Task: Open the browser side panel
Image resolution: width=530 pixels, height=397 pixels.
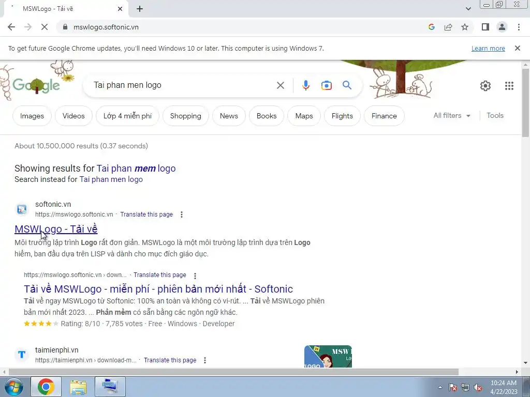Action: pyautogui.click(x=485, y=27)
